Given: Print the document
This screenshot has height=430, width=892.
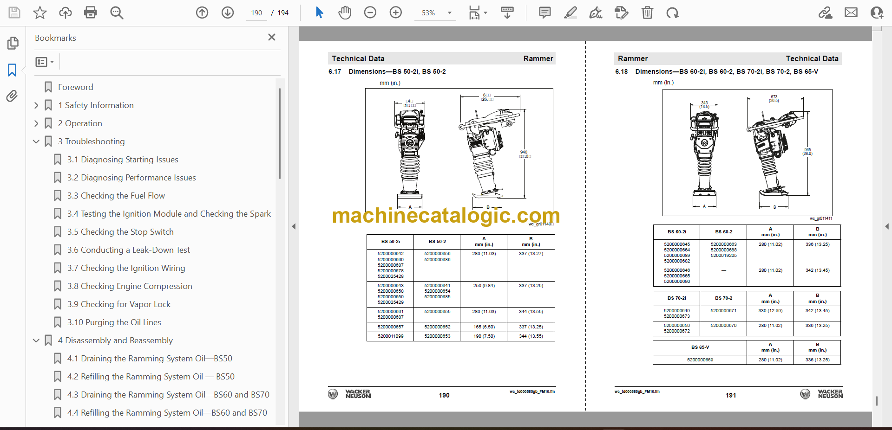Looking at the screenshot, I should [91, 13].
